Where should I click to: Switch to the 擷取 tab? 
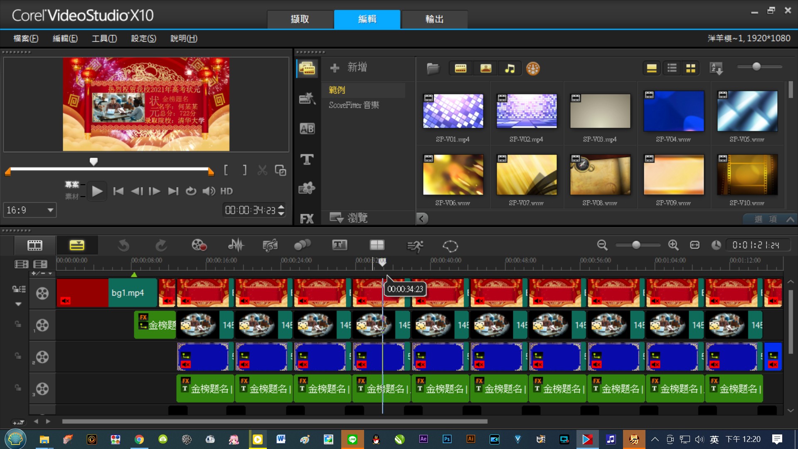coord(300,19)
